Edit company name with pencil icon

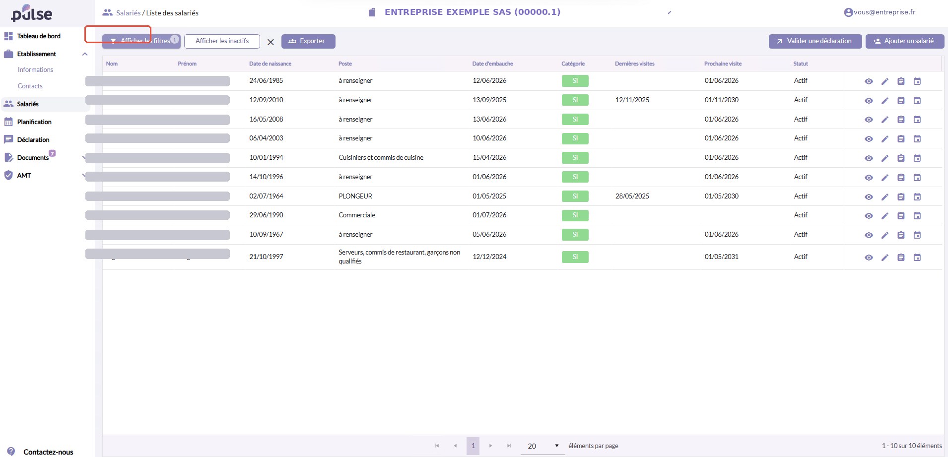[670, 12]
